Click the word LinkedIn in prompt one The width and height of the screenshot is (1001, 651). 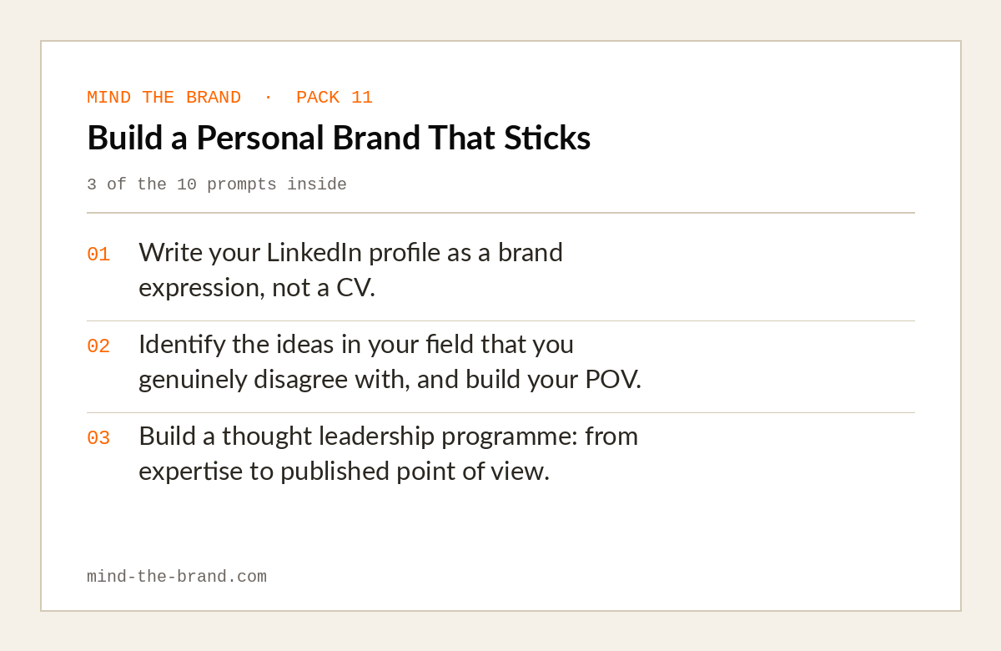point(314,252)
